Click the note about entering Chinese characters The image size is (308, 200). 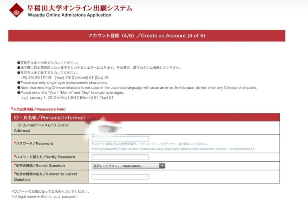[x=137, y=88]
